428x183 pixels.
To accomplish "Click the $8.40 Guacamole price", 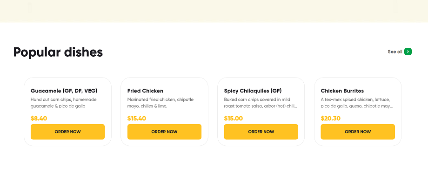I will [x=39, y=118].
